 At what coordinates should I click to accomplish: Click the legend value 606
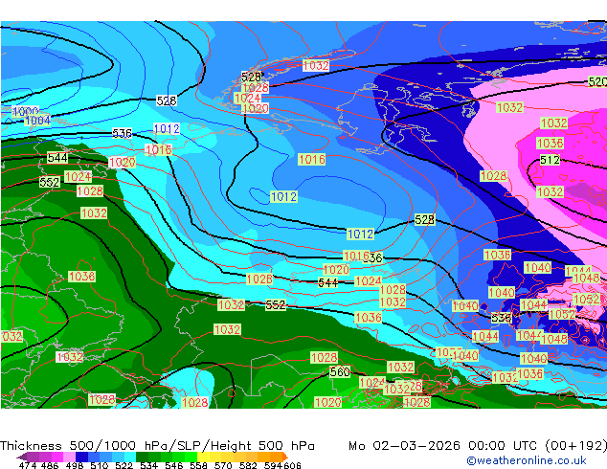(x=292, y=465)
